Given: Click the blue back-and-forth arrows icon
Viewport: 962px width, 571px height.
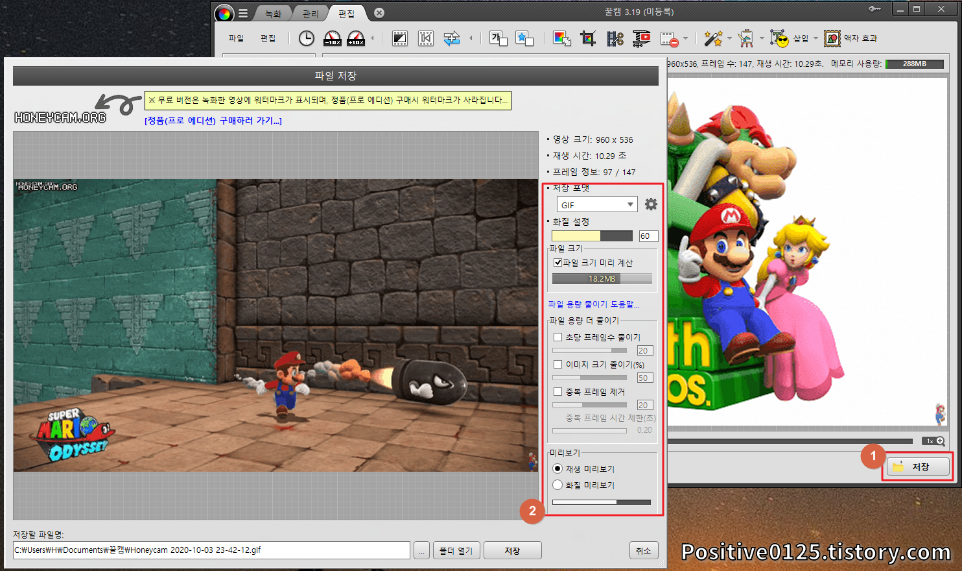Looking at the screenshot, I should click(x=452, y=38).
